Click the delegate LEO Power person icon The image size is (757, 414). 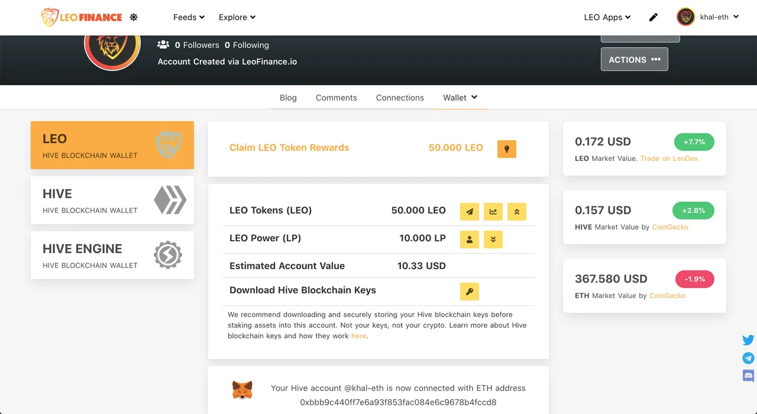(470, 240)
